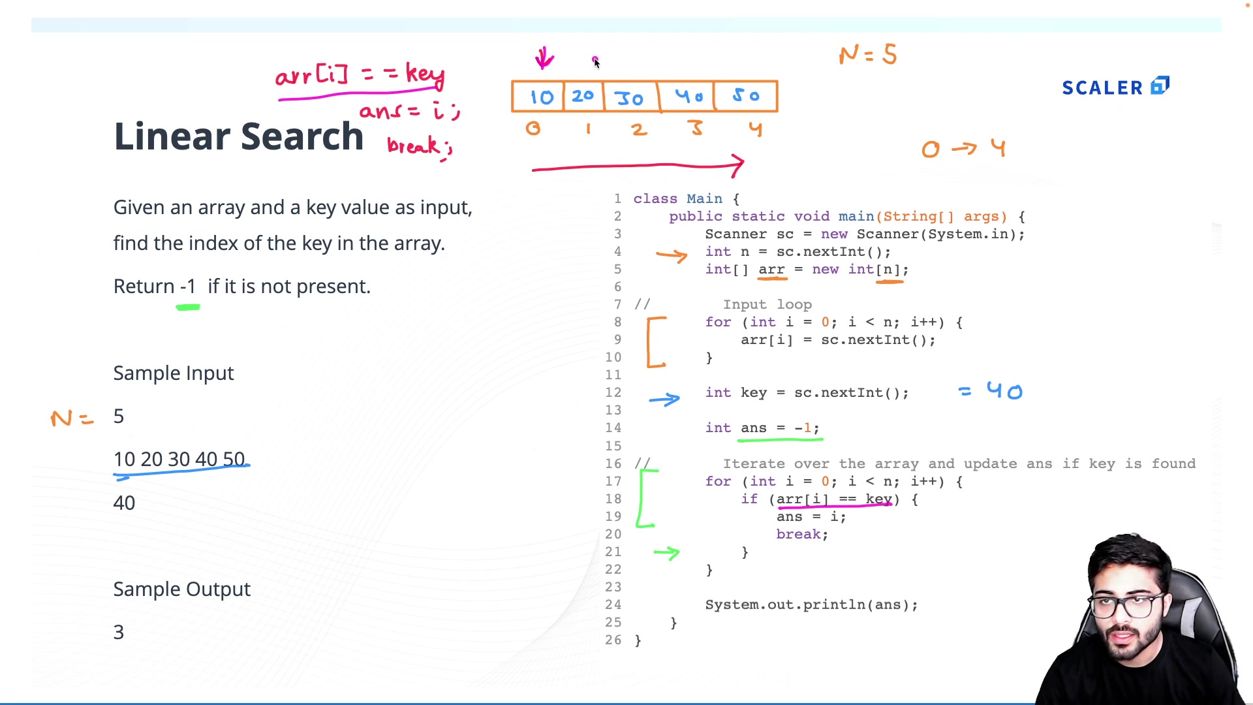Click the 'Input loop' comment
This screenshot has height=705, width=1253.
click(767, 304)
